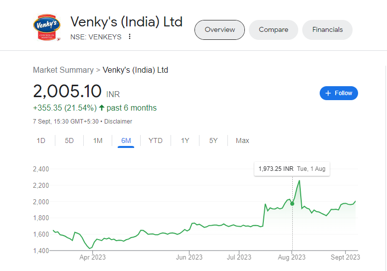Open the Financials tab
The height and width of the screenshot is (271, 387).
(x=327, y=30)
